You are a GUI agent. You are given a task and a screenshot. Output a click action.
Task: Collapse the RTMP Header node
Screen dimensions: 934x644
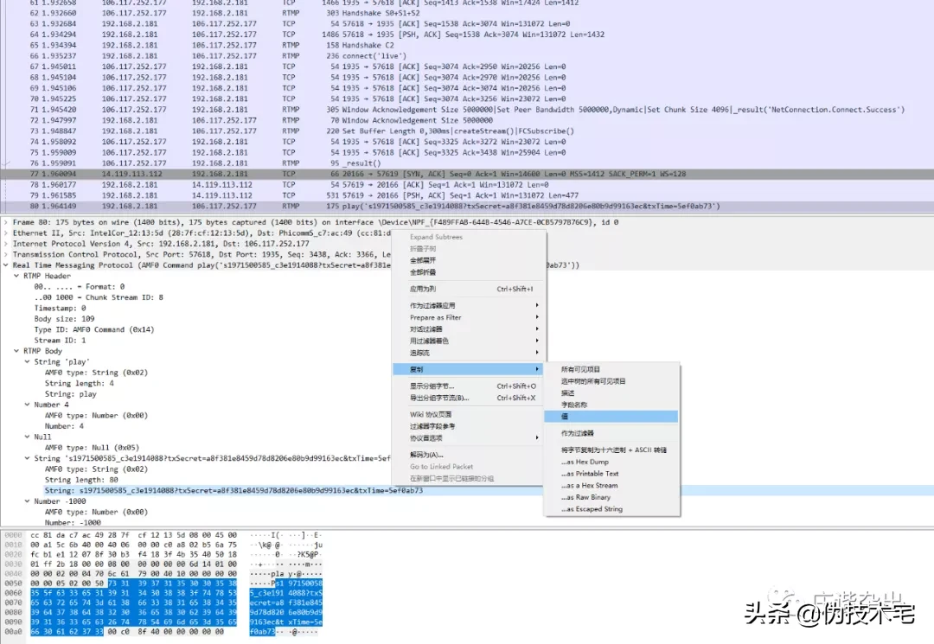(x=16, y=276)
